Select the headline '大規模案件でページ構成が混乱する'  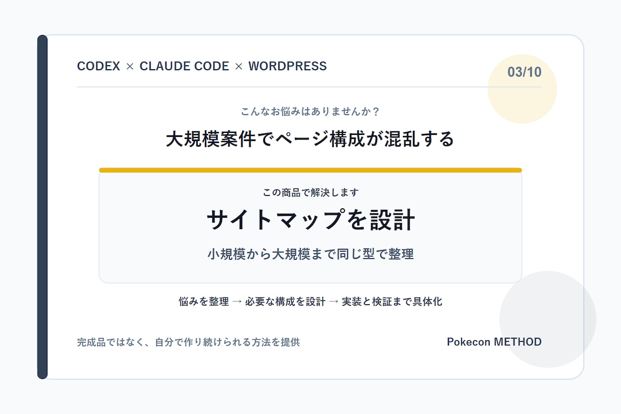[310, 139]
